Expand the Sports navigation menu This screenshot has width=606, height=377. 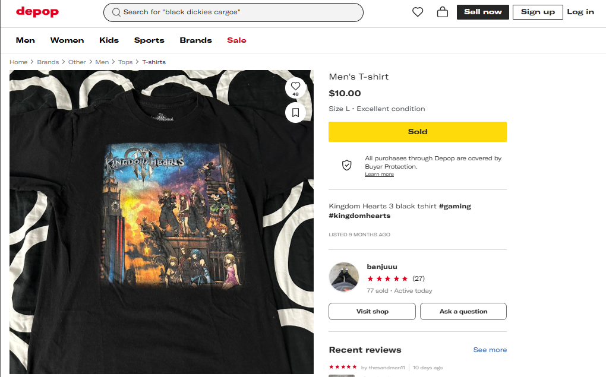[149, 40]
